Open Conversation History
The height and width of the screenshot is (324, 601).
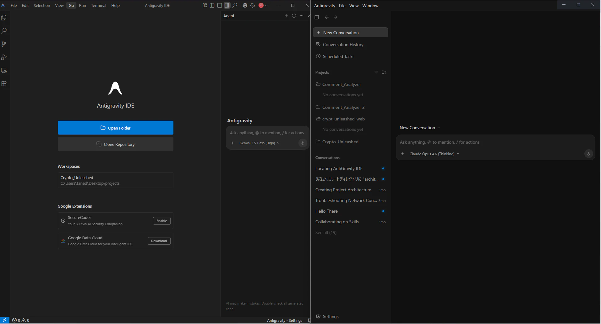pos(351,45)
